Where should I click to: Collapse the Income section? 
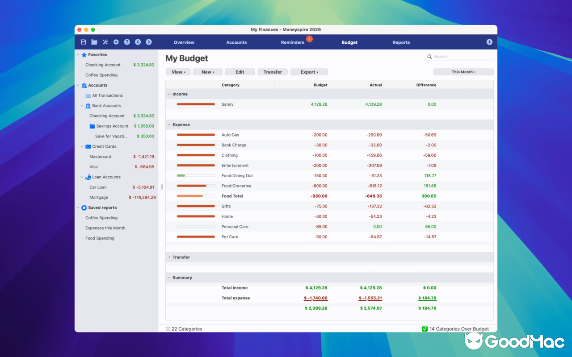(170, 94)
